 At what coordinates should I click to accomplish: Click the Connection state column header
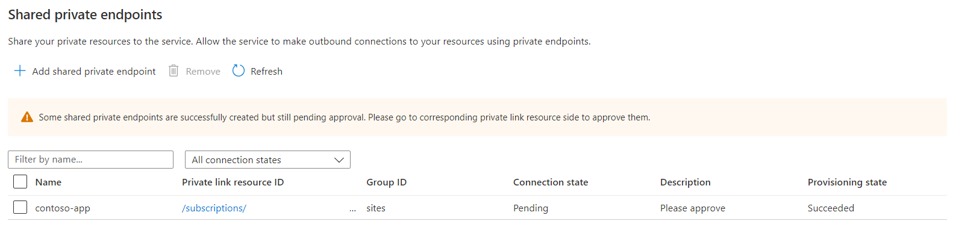tap(551, 182)
